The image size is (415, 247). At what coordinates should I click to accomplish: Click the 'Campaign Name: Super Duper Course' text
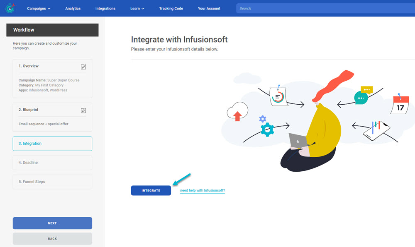49,80
